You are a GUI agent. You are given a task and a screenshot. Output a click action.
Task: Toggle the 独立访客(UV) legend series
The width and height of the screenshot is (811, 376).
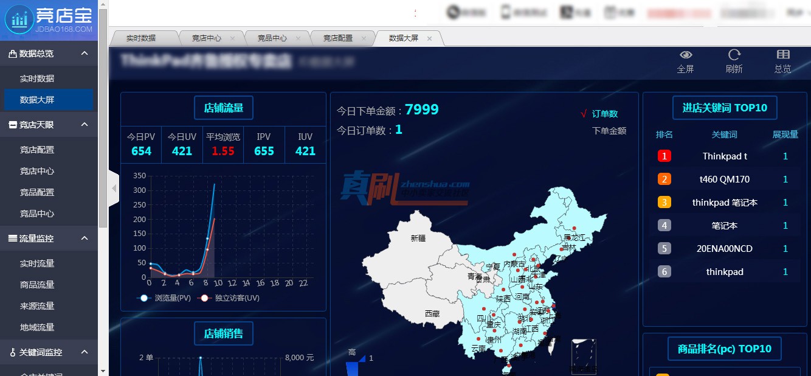pyautogui.click(x=229, y=298)
